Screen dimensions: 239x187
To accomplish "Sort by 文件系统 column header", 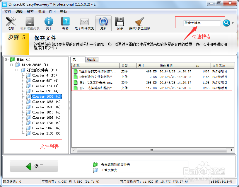I will pyautogui.click(x=222, y=66).
